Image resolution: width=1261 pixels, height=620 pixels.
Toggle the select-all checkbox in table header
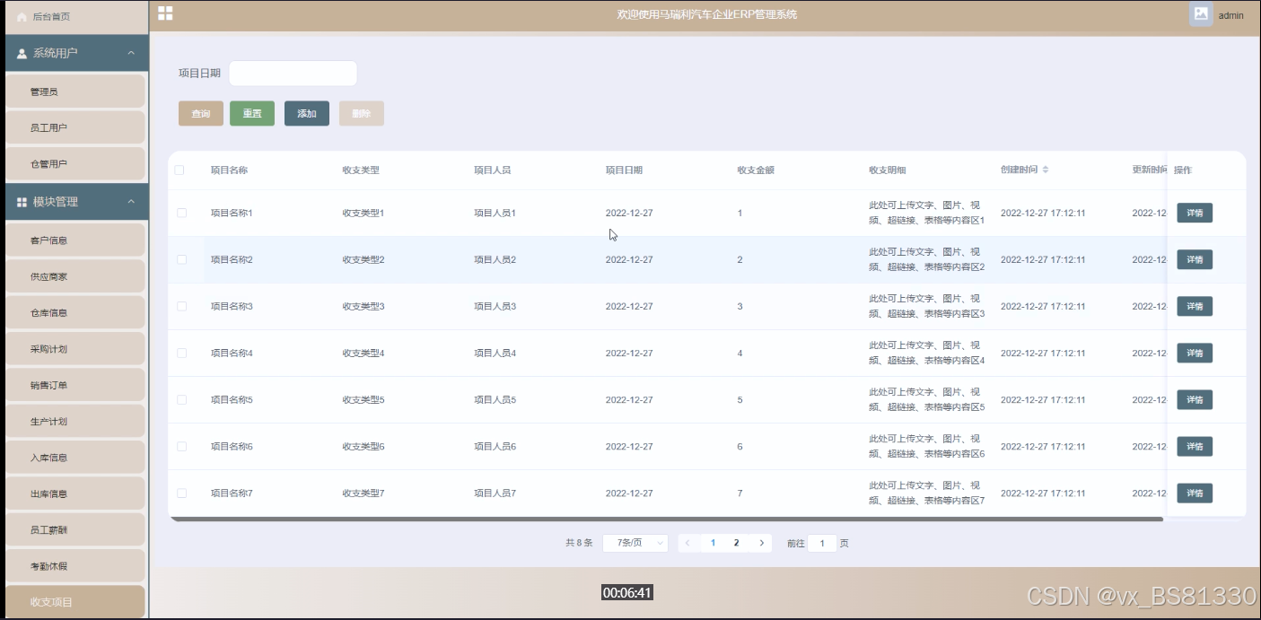(180, 170)
